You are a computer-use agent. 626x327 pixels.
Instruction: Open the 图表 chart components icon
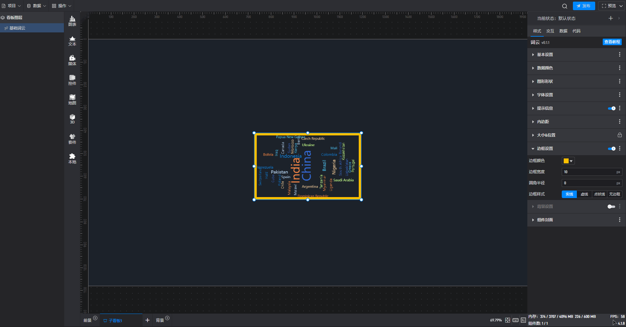[x=72, y=21]
